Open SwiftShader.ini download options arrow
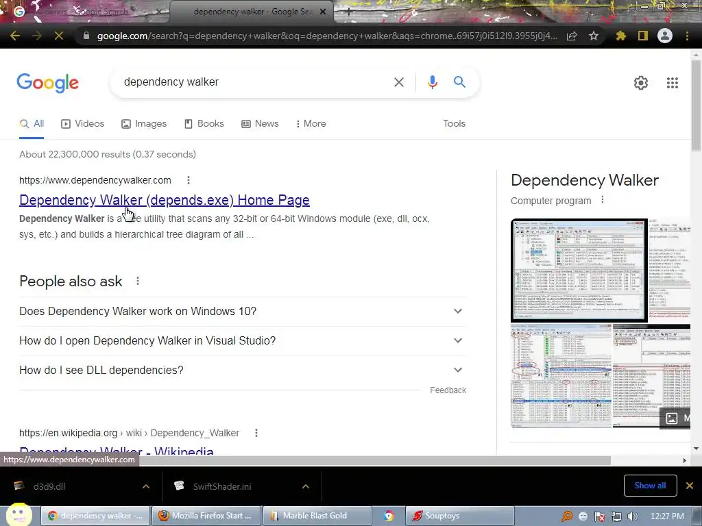This screenshot has height=526, width=702. click(x=306, y=486)
